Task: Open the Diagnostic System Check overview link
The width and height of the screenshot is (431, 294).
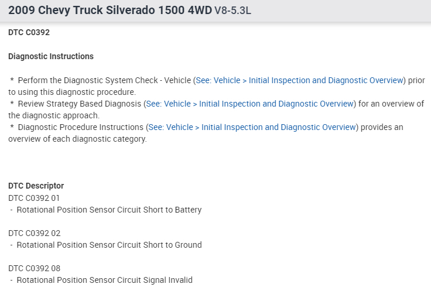Action: (x=299, y=80)
